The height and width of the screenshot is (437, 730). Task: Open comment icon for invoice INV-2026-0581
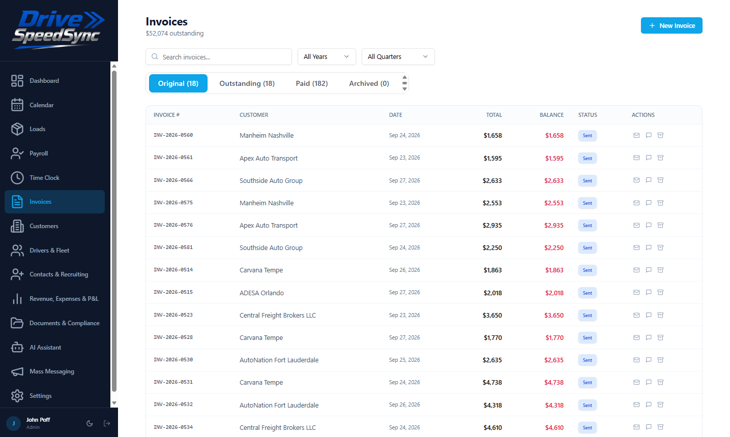tap(649, 247)
